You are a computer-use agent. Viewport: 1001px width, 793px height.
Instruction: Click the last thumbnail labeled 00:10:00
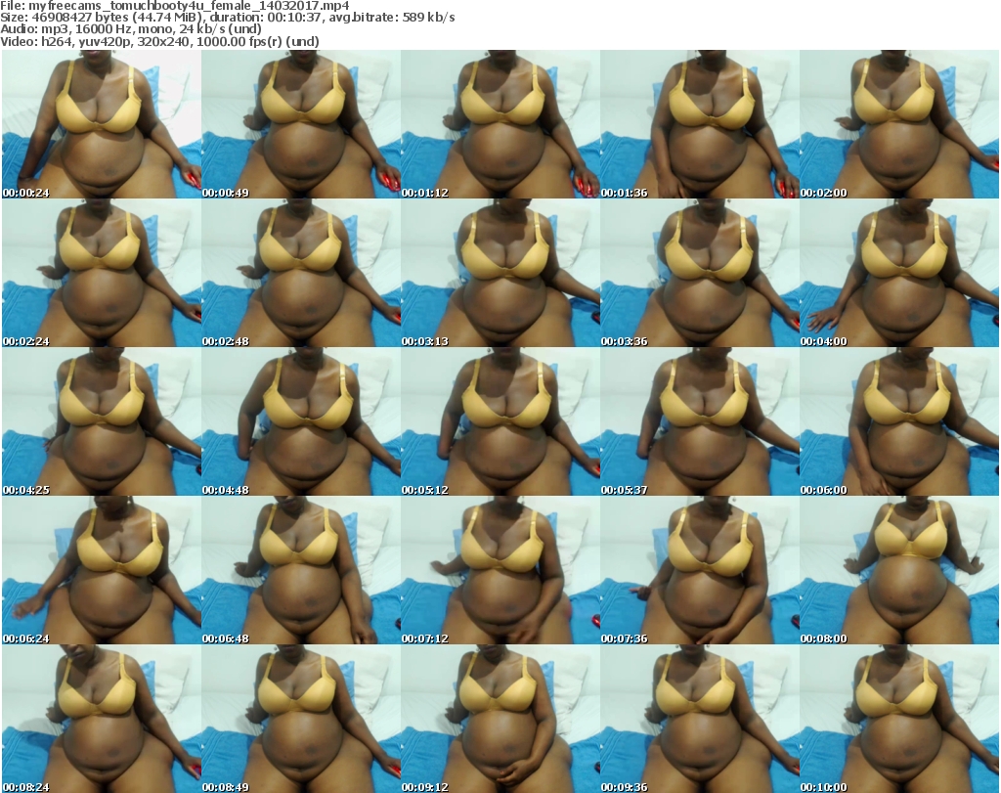pos(899,719)
